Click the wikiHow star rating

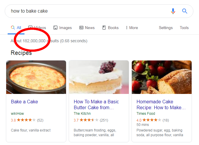[x=26, y=120]
